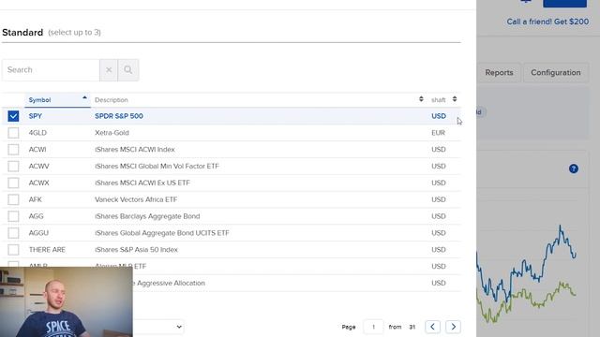Click the Page number input box

pyautogui.click(x=373, y=327)
